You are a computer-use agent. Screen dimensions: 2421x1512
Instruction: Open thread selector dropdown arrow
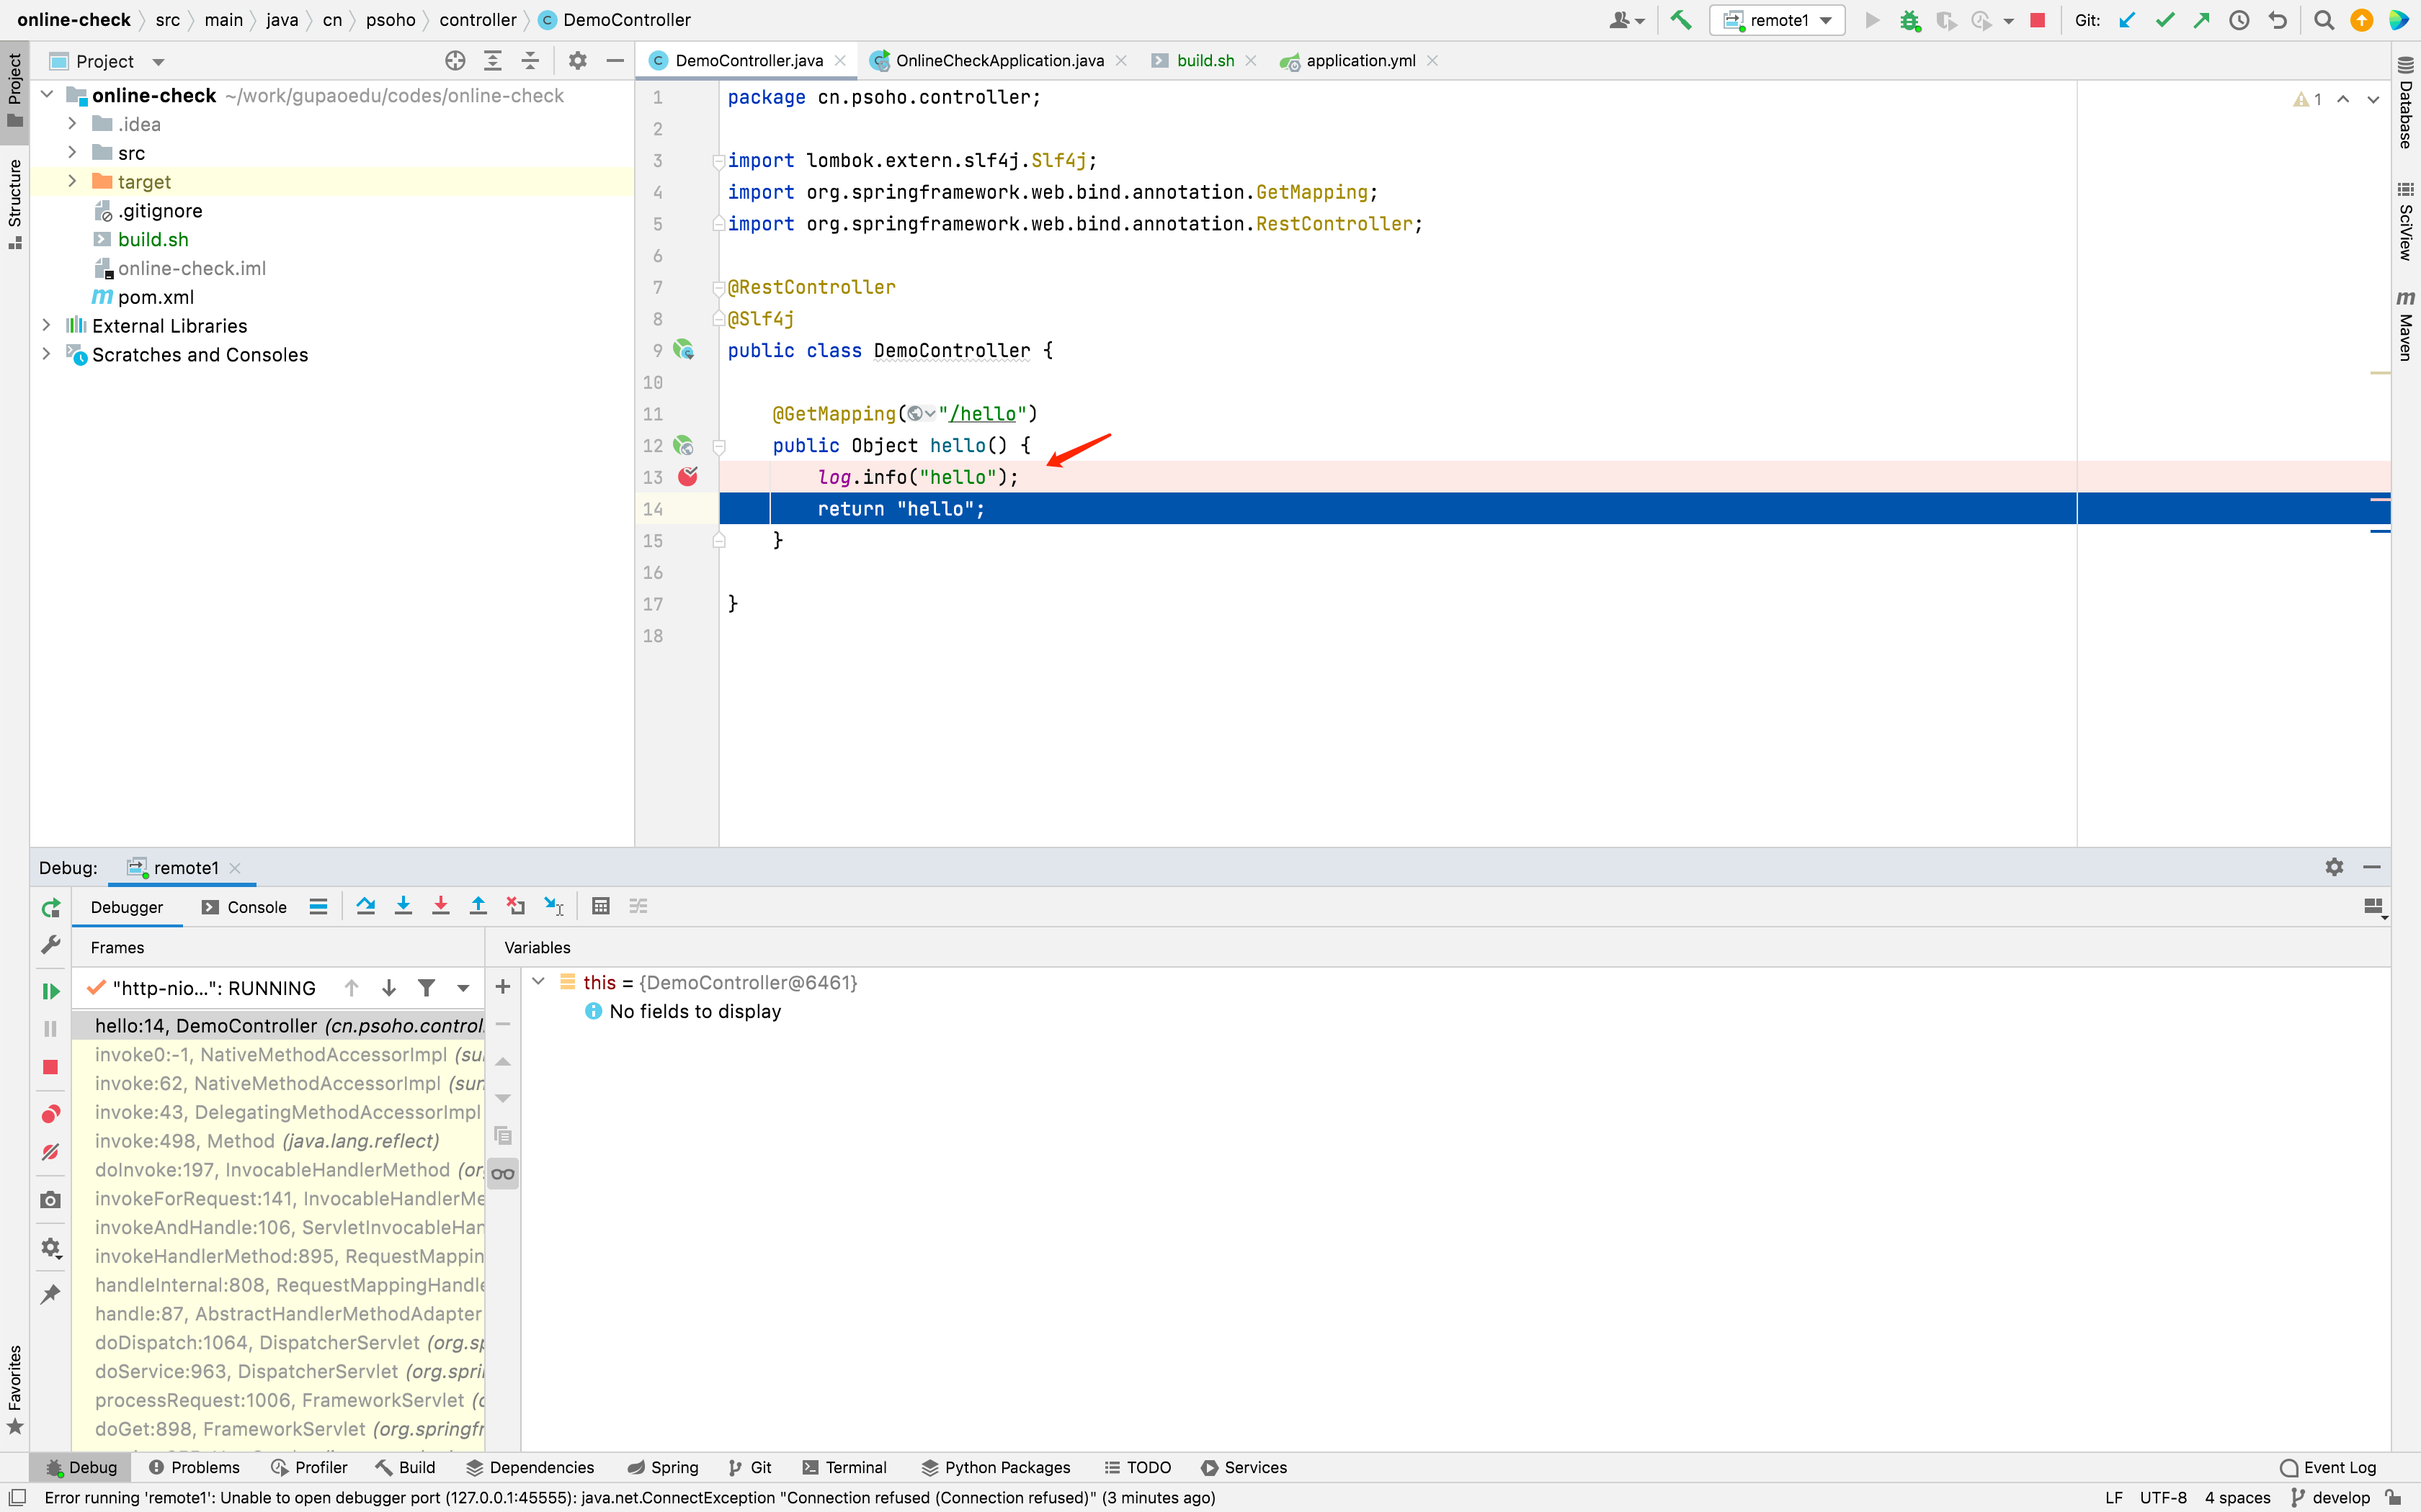(x=463, y=988)
